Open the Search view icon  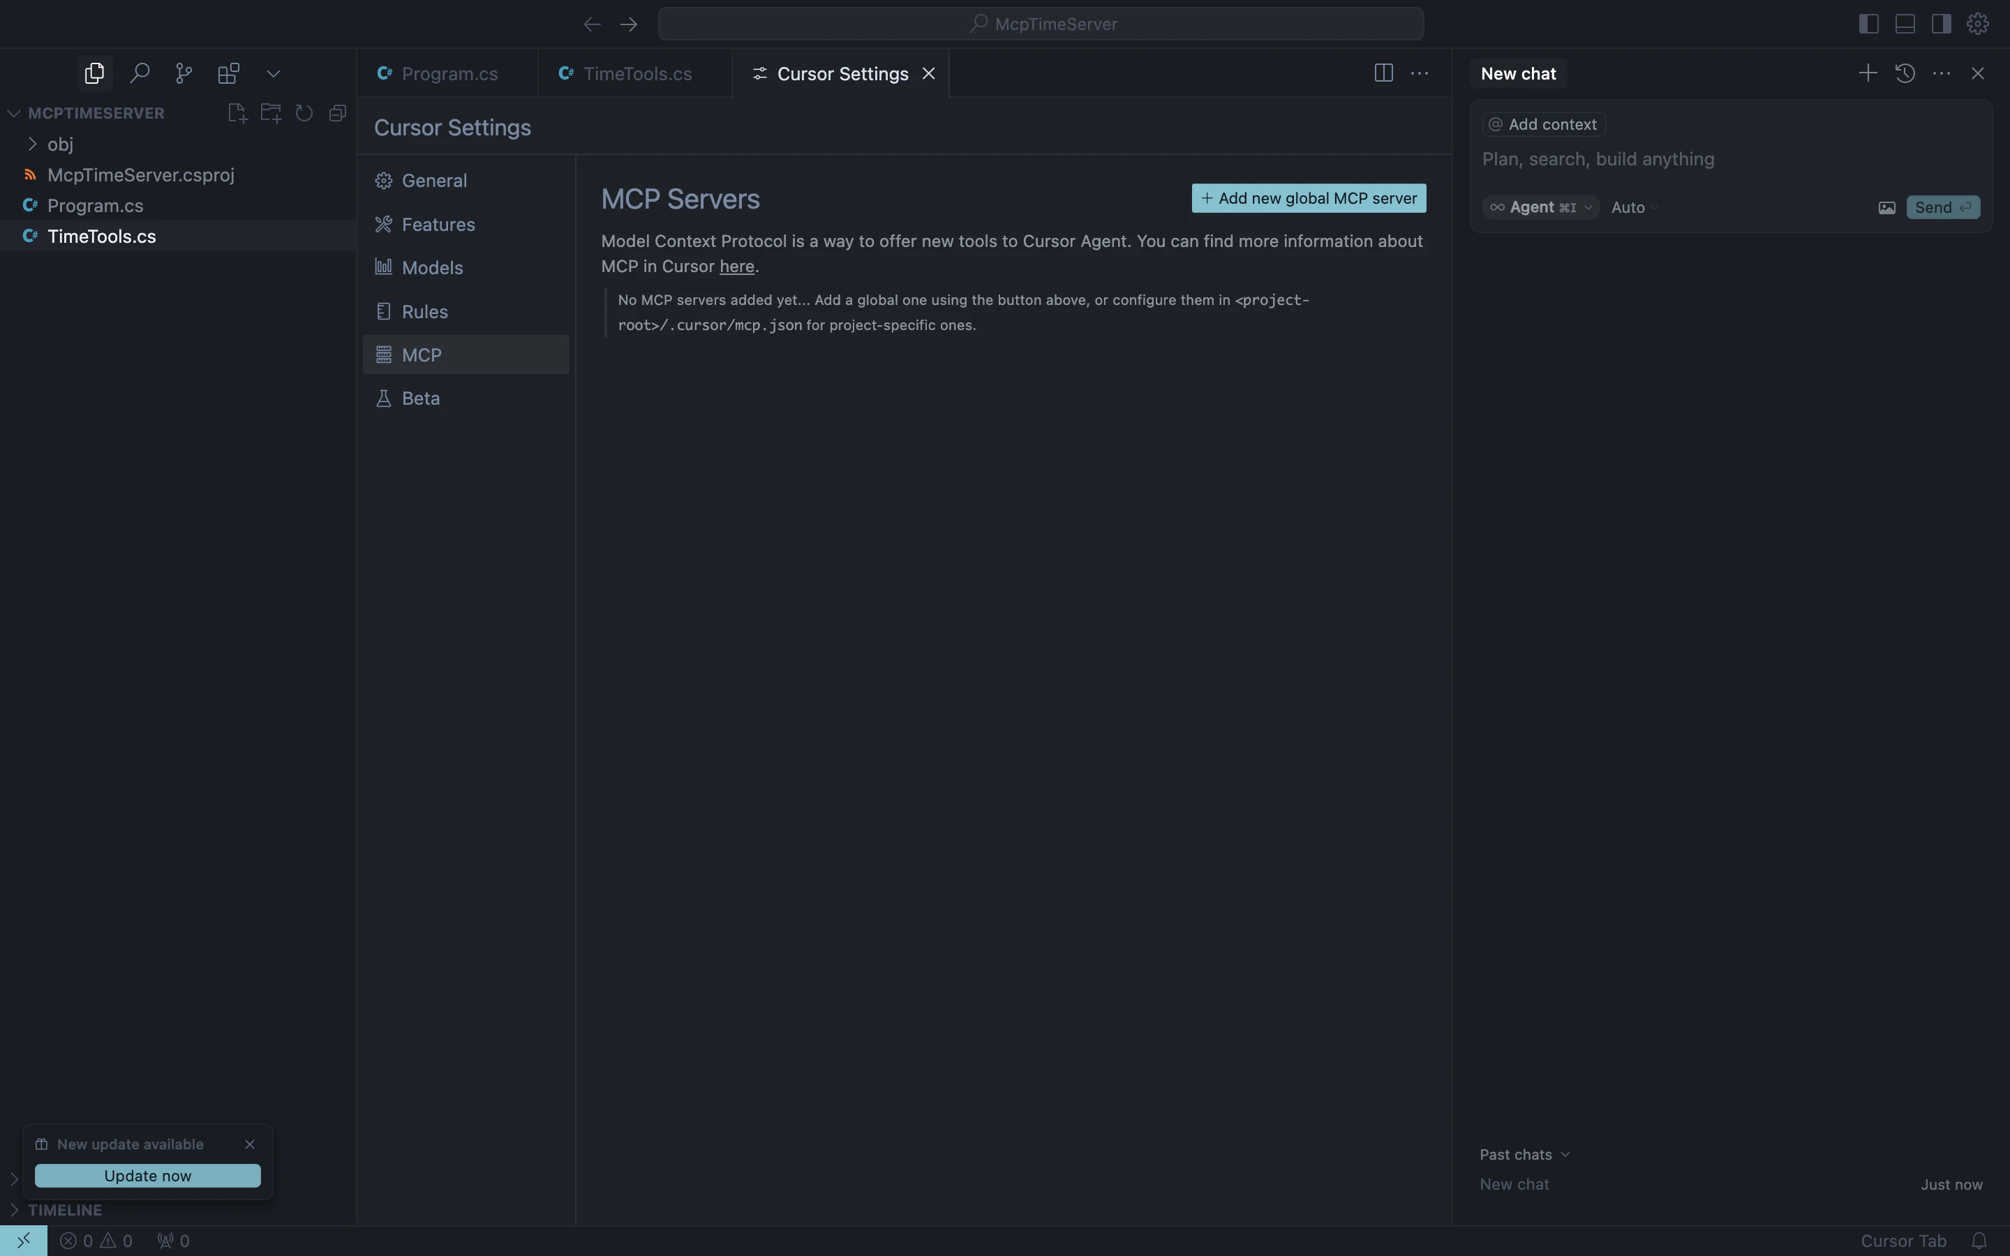140,73
